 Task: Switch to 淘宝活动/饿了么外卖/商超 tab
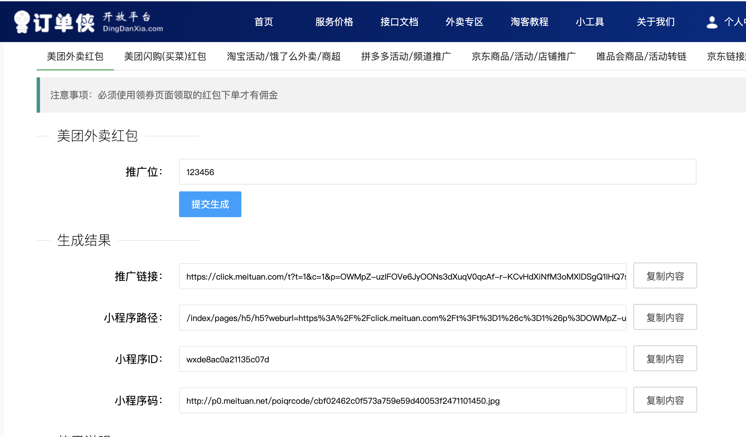pos(283,56)
